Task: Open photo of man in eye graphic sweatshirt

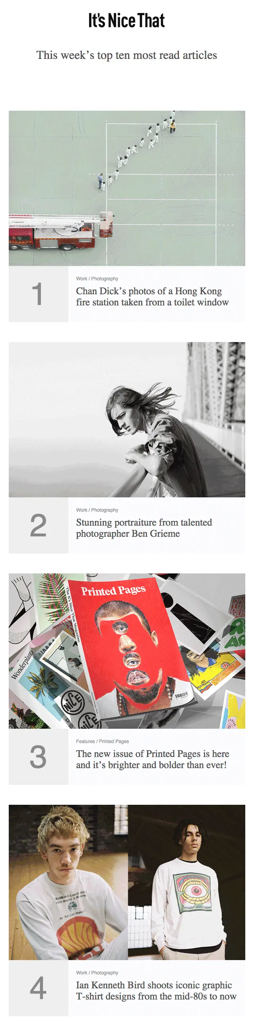Action: tap(186, 882)
